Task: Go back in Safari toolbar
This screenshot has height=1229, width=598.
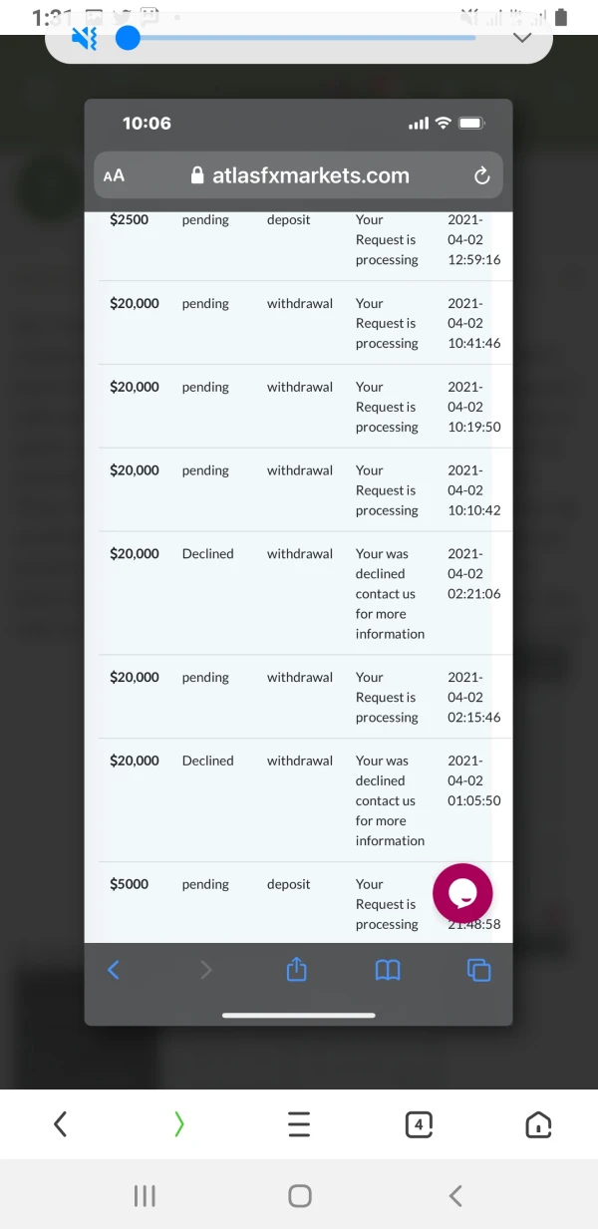Action: [x=114, y=970]
